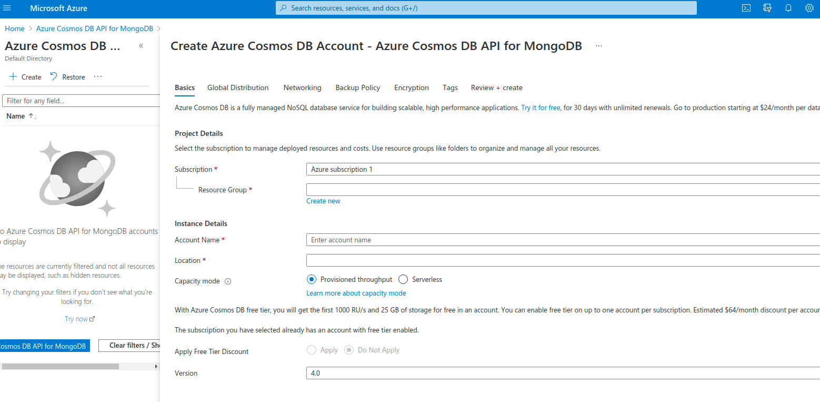Open the portal settings gear

tap(809, 8)
